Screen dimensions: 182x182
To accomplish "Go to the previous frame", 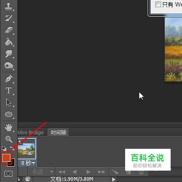I will pos(75,172).
